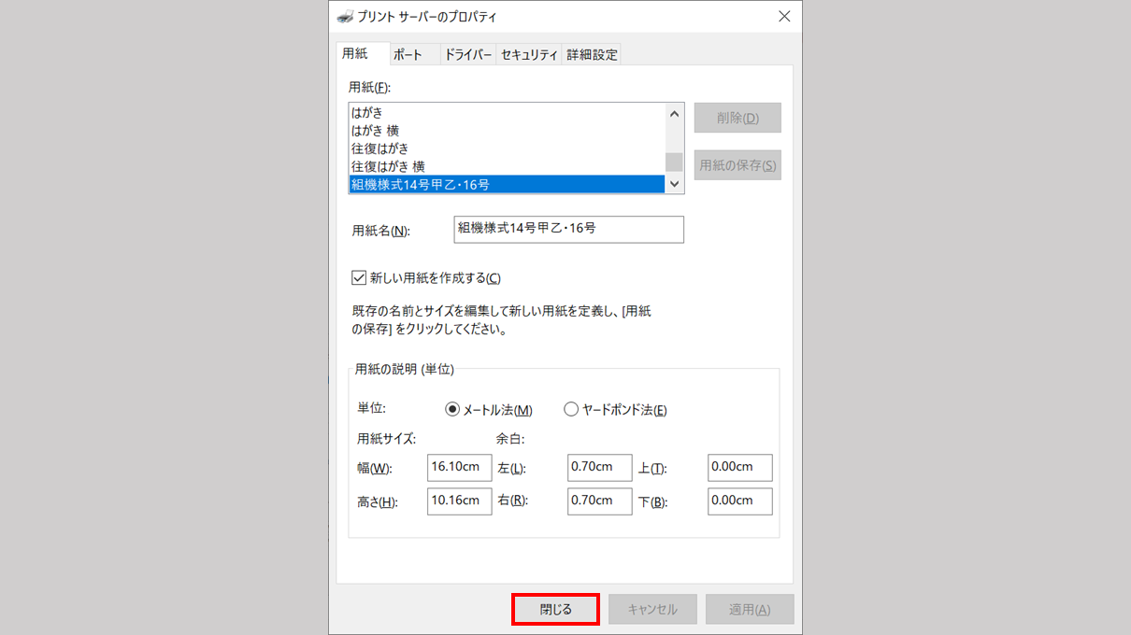Click the 用紙の保存 button
Viewport: 1131px width, 635px height.
point(737,165)
